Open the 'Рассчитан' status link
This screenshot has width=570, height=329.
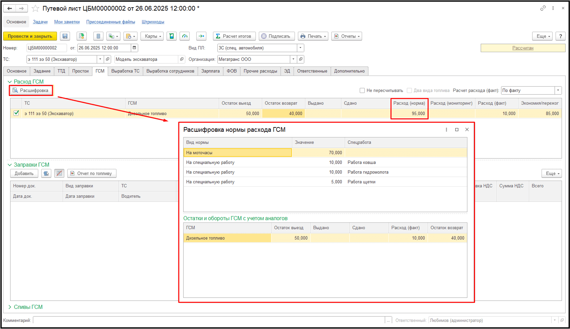tap(523, 48)
